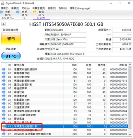Click the features field S.M.A.R.T., APM, NCQ

point(91,59)
